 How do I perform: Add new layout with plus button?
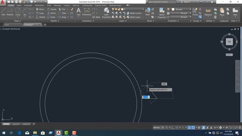pyautogui.click(x=34, y=124)
